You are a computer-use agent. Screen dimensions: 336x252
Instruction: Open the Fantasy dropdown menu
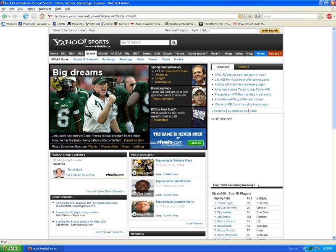point(275,54)
